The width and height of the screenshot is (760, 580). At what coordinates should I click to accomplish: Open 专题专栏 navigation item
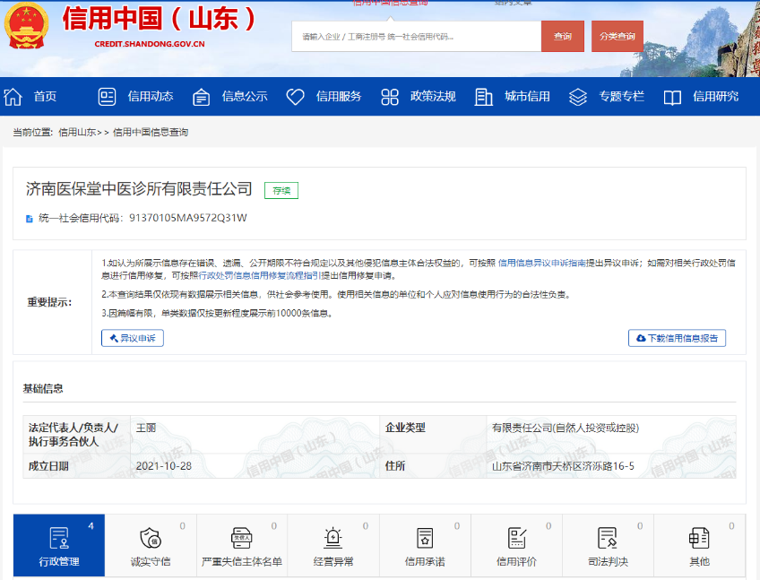[x=621, y=97]
